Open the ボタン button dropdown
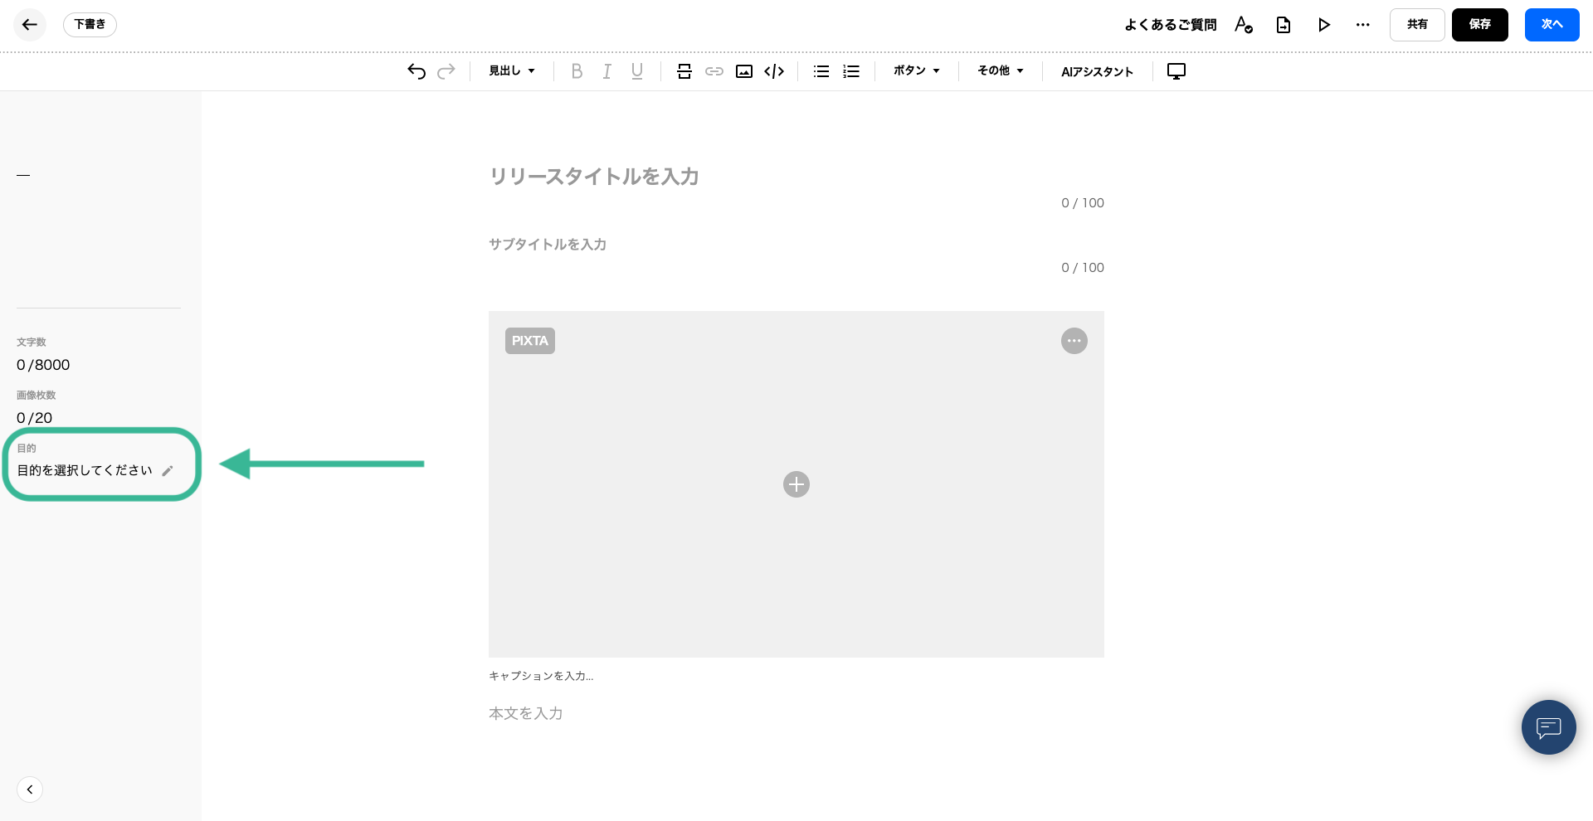 [x=917, y=71]
